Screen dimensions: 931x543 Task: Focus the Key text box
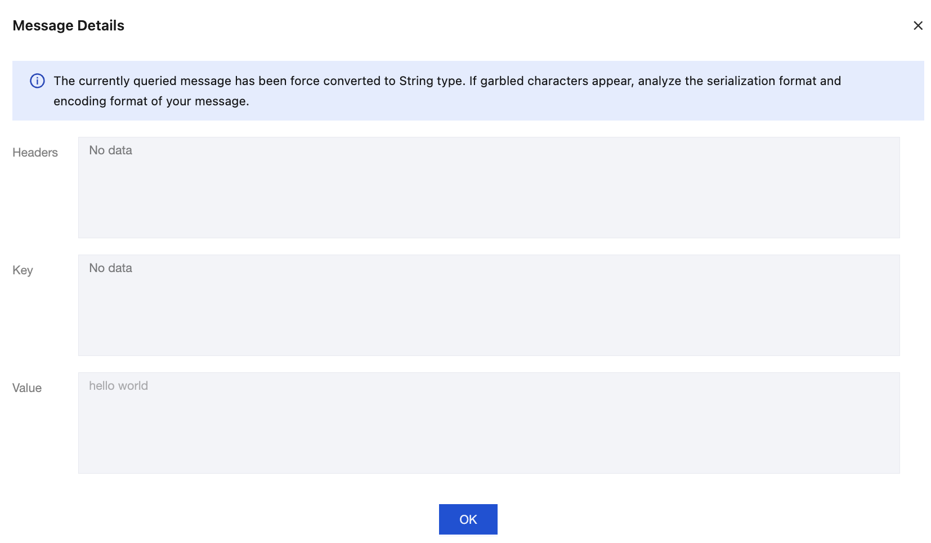[x=489, y=305]
